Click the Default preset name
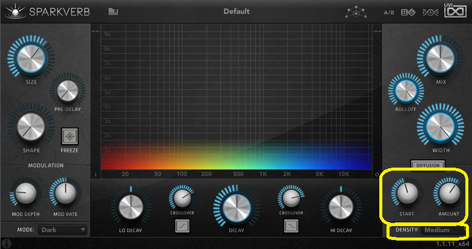This screenshot has width=472, height=249. click(x=236, y=11)
